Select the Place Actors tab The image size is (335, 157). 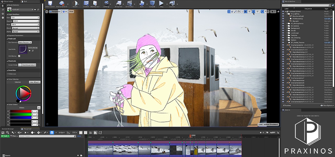point(8,1)
